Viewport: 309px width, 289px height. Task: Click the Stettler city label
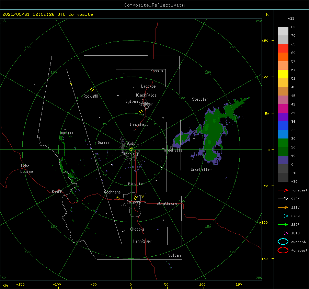click(200, 99)
